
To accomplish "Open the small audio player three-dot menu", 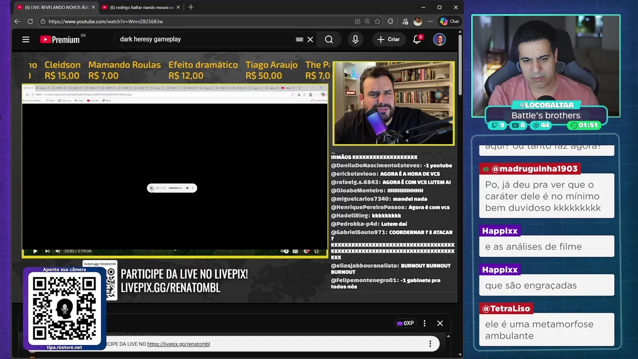I will coord(193,188).
